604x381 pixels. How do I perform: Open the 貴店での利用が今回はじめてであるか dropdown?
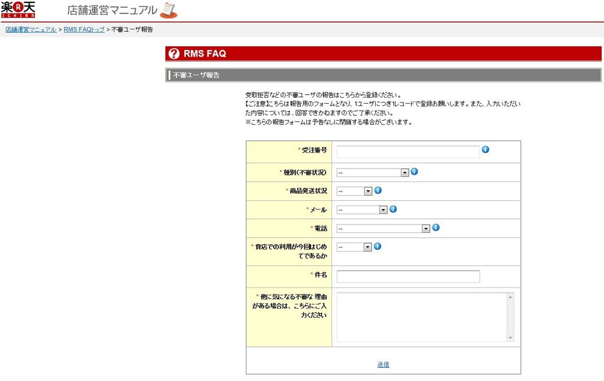[x=354, y=247]
